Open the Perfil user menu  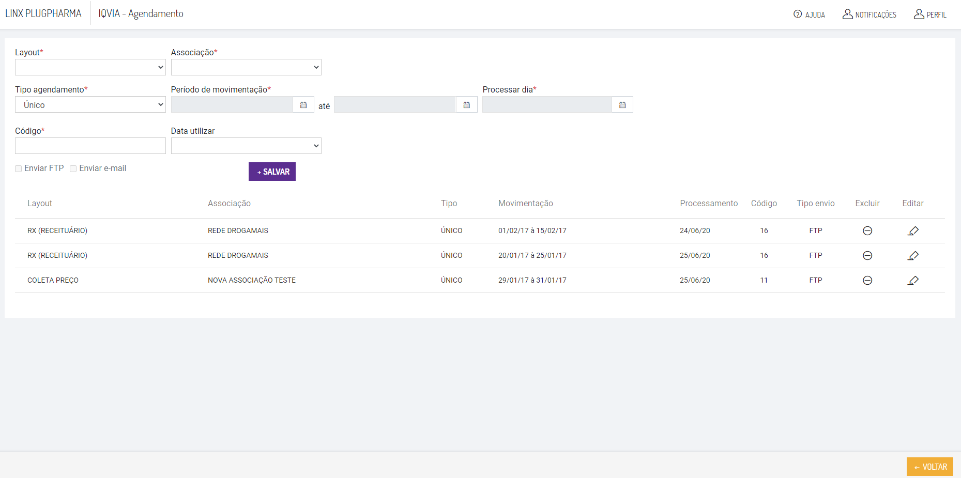pyautogui.click(x=930, y=14)
